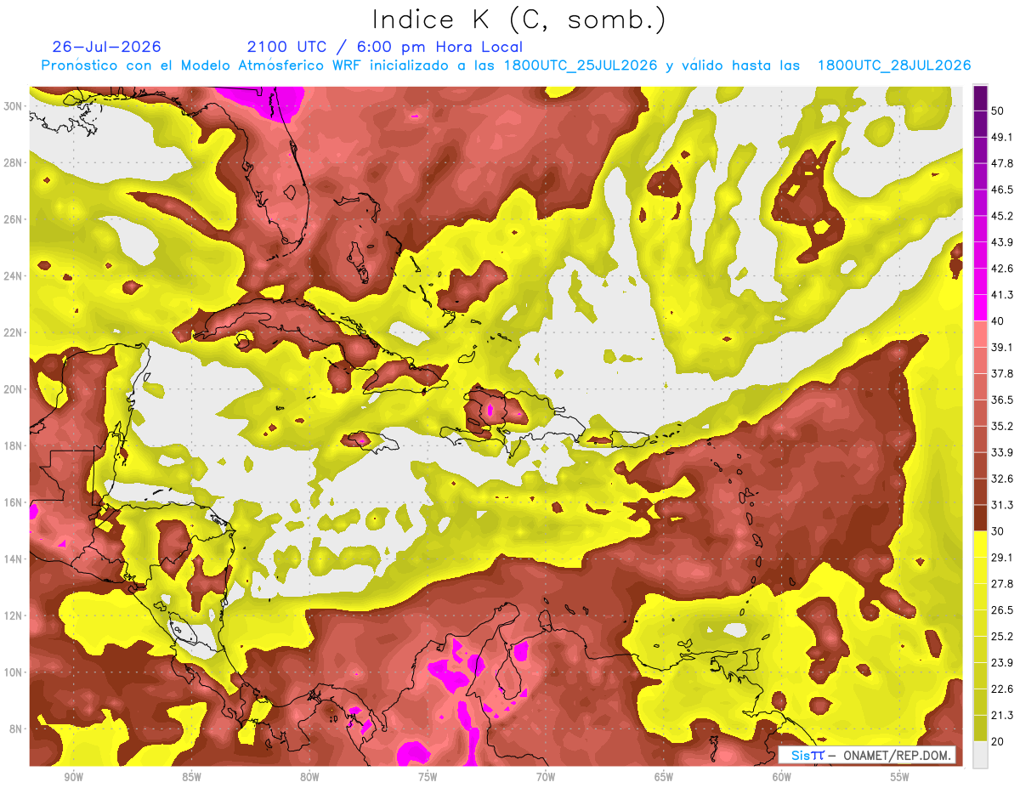This screenshot has width=1020, height=788.
Task: Click the legend value "50"
Action: 999,110
